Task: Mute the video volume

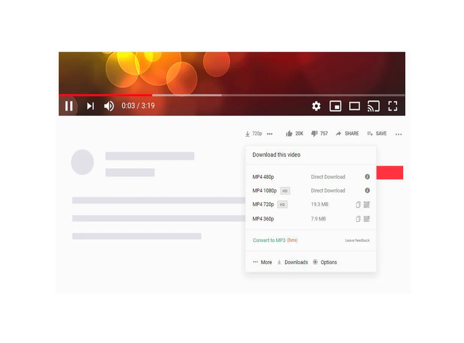Action: click(x=109, y=106)
